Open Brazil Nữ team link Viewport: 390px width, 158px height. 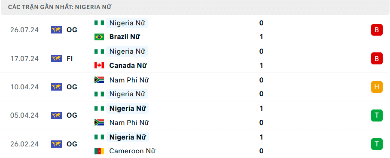point(125,37)
